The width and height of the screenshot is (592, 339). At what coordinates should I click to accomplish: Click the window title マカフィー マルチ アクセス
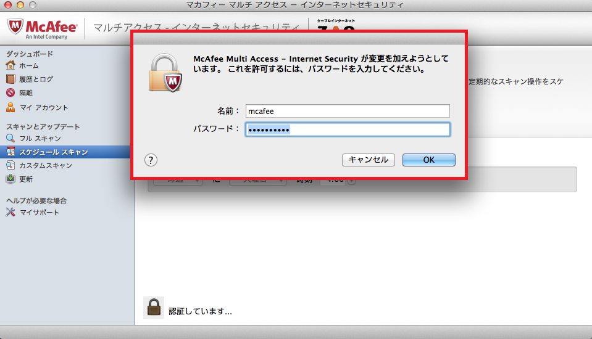point(295,6)
